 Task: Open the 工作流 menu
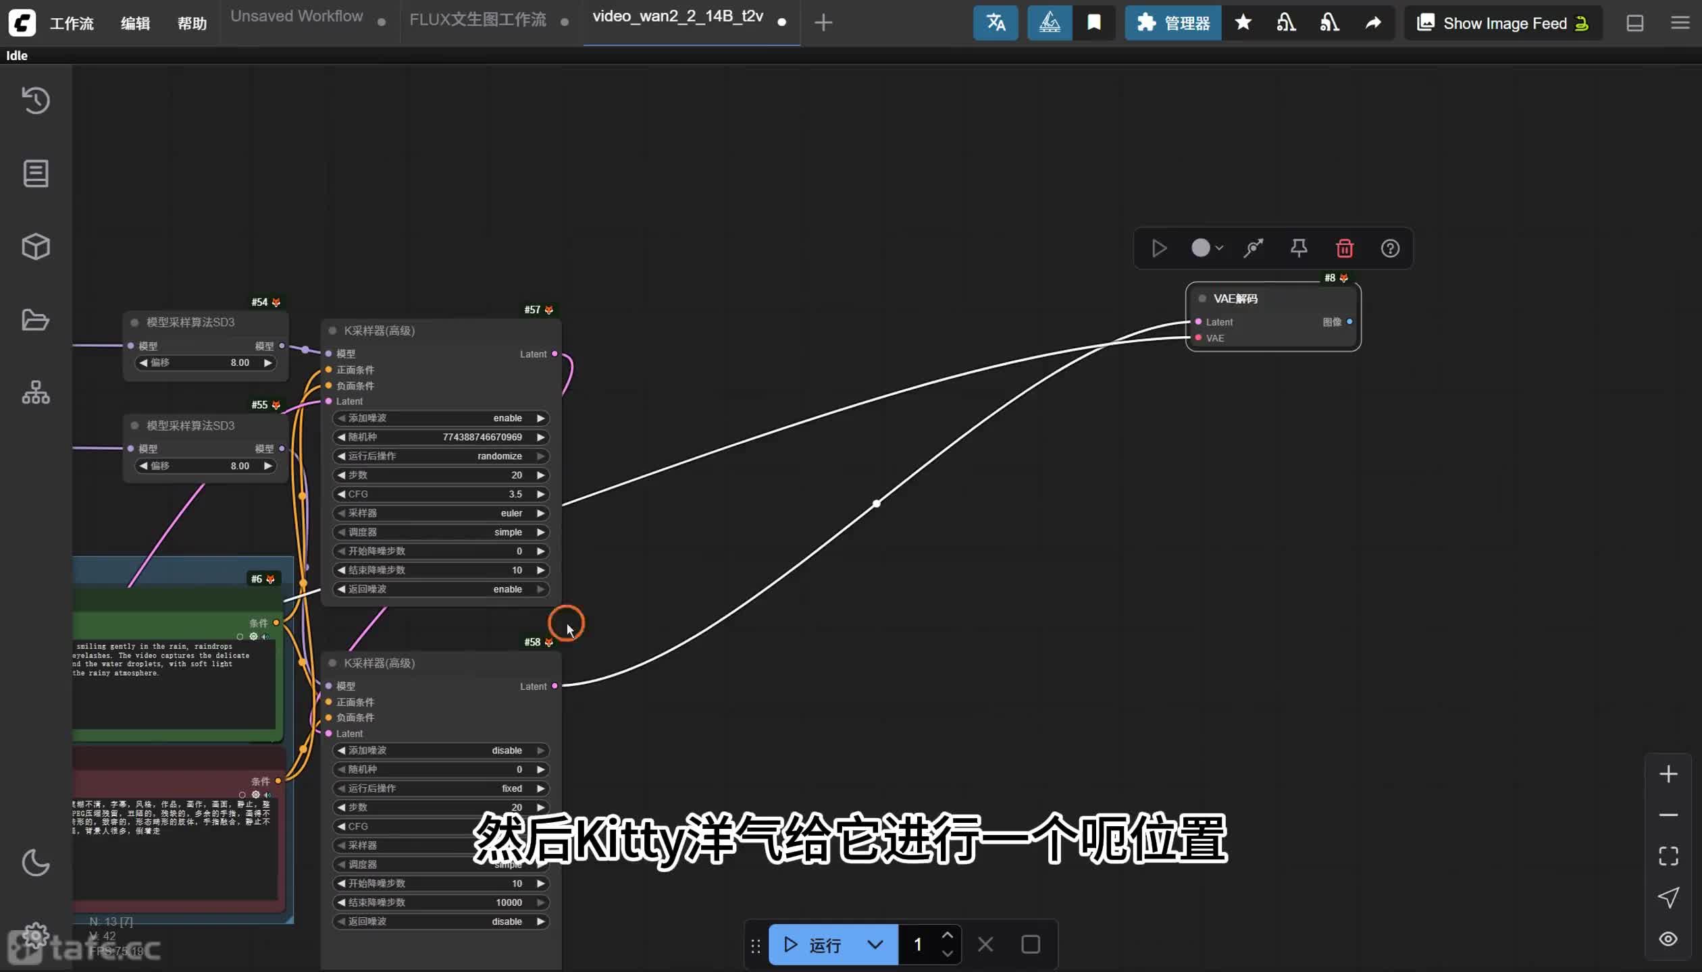pyautogui.click(x=72, y=23)
